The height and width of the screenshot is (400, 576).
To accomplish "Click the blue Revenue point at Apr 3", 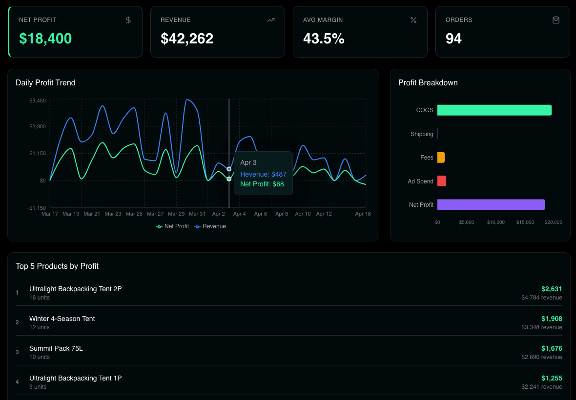I will point(229,169).
